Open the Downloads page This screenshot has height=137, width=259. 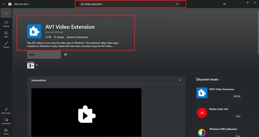(6, 121)
